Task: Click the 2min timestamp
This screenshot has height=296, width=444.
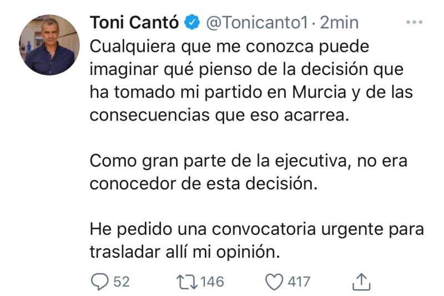Action: pos(339,23)
